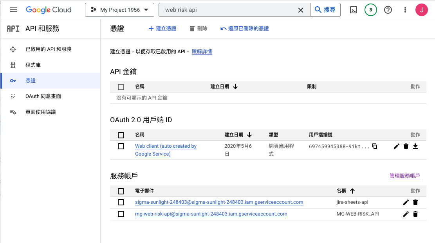The image size is (435, 243).
Task: Check the sigma-sunlight service account row
Action: pos(121,202)
